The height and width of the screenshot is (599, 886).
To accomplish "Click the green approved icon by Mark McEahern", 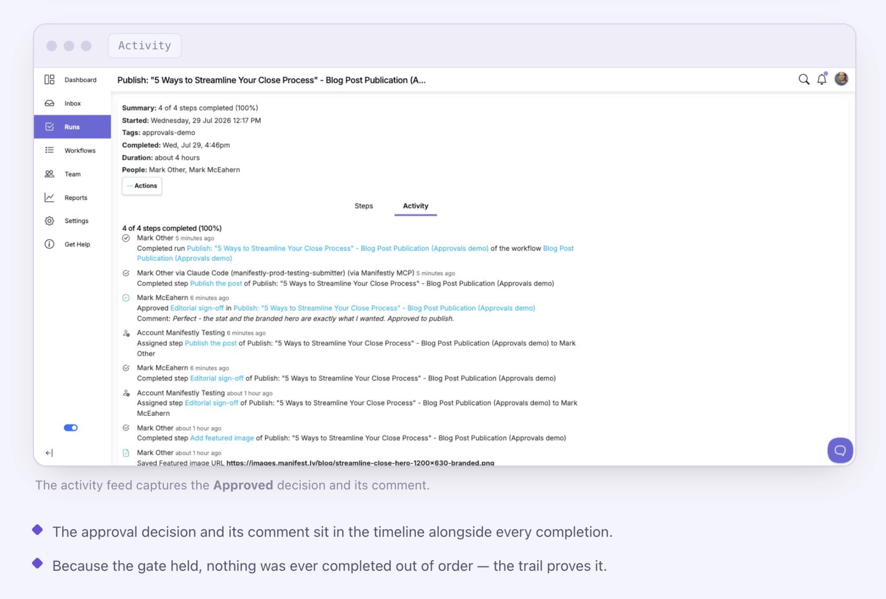I will [126, 298].
